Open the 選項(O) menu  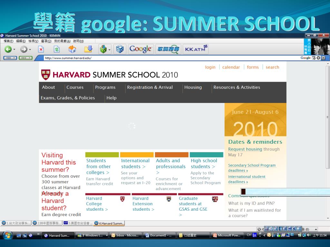click(46, 41)
